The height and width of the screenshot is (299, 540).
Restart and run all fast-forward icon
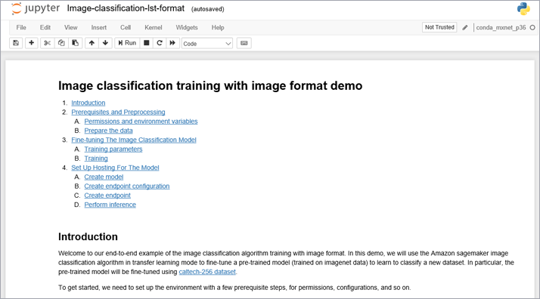[172, 43]
